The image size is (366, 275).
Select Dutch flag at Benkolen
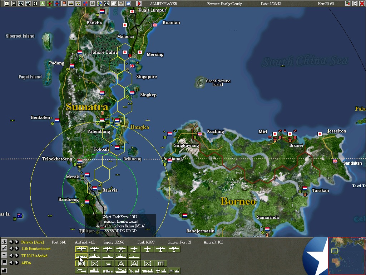pos(57,120)
